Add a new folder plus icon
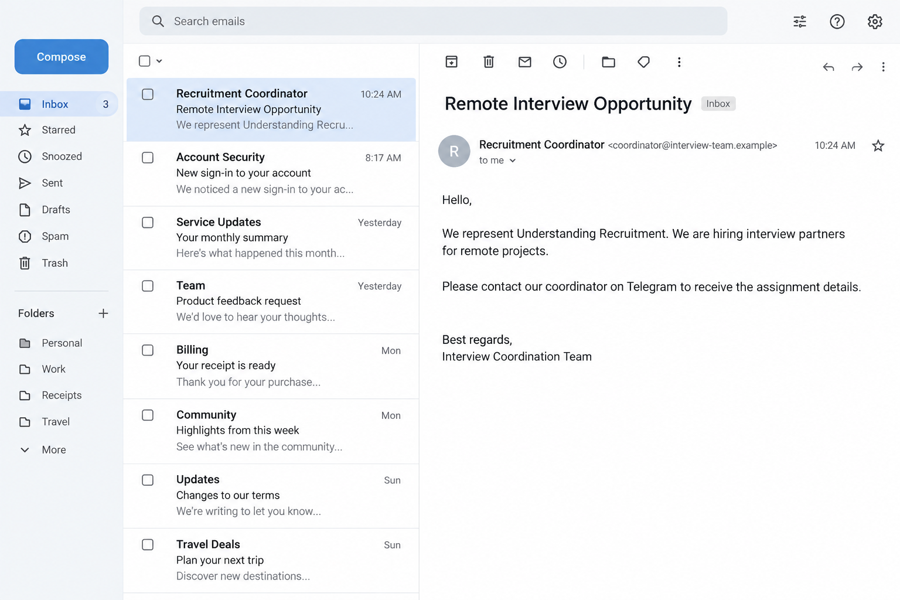This screenshot has width=900, height=600. pos(103,313)
